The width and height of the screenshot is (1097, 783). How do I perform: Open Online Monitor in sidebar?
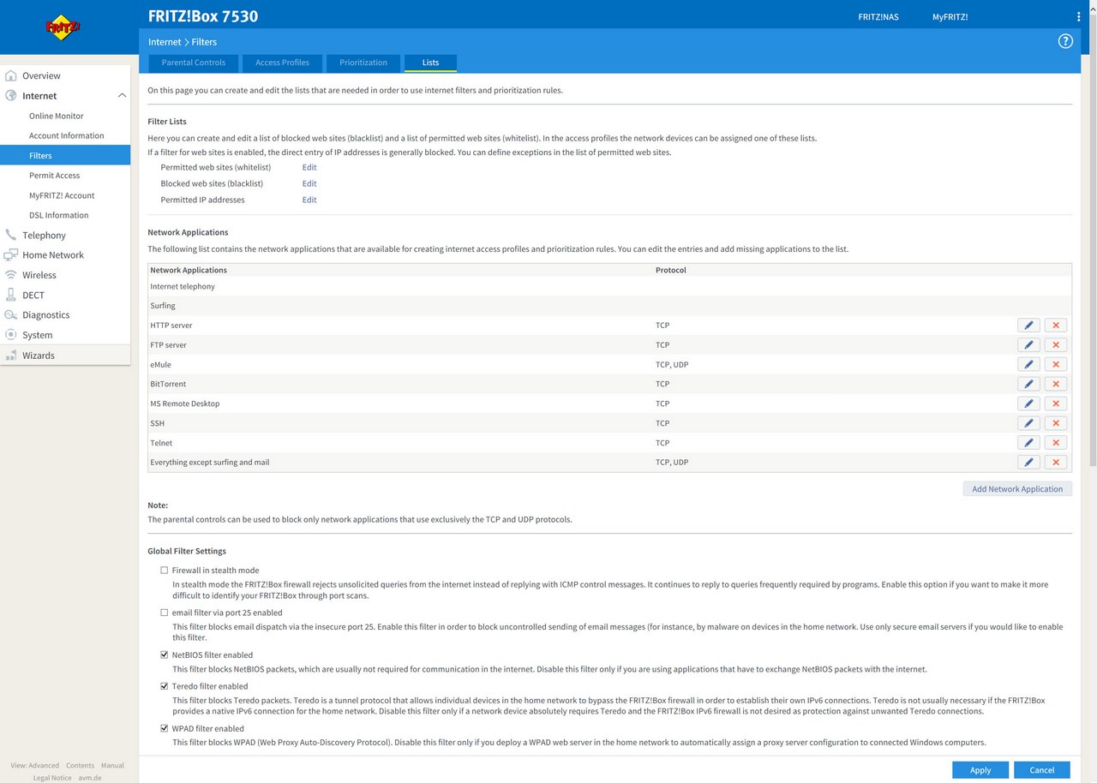57,116
